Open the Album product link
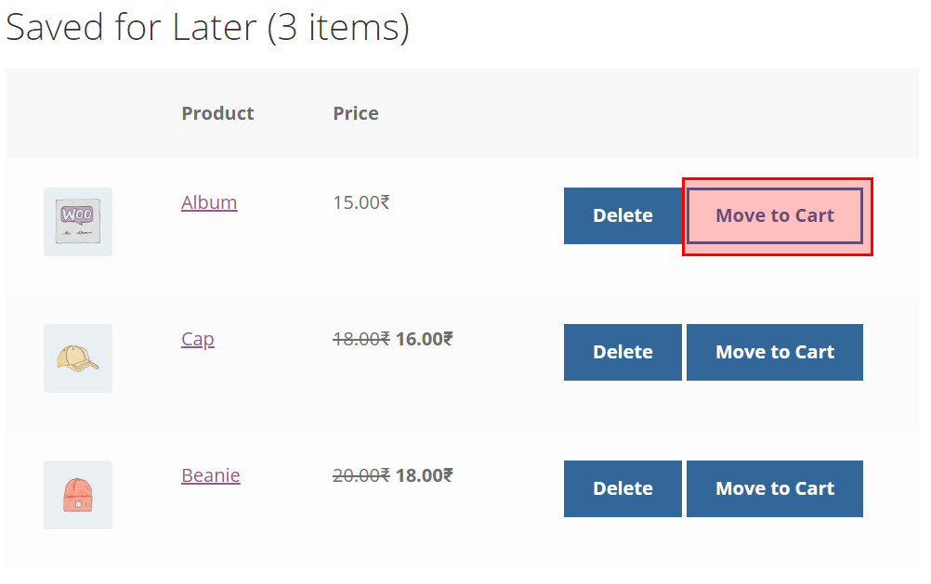The width and height of the screenshot is (931, 584). pyautogui.click(x=209, y=202)
